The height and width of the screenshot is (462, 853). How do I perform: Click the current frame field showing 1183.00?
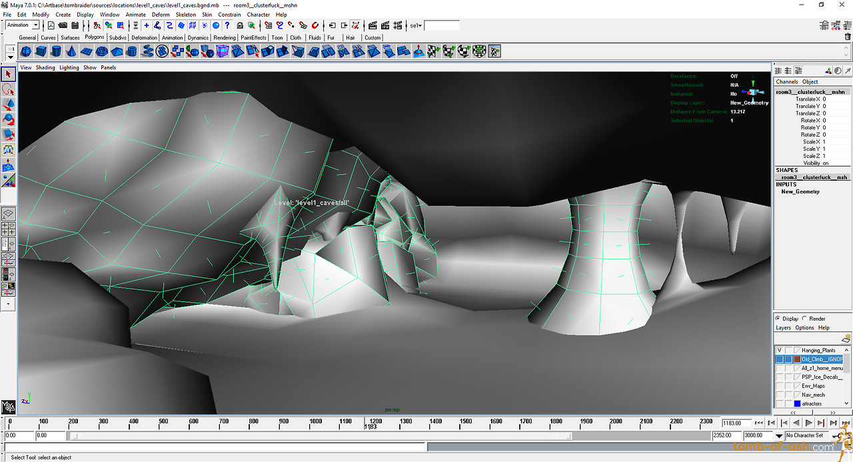737,423
